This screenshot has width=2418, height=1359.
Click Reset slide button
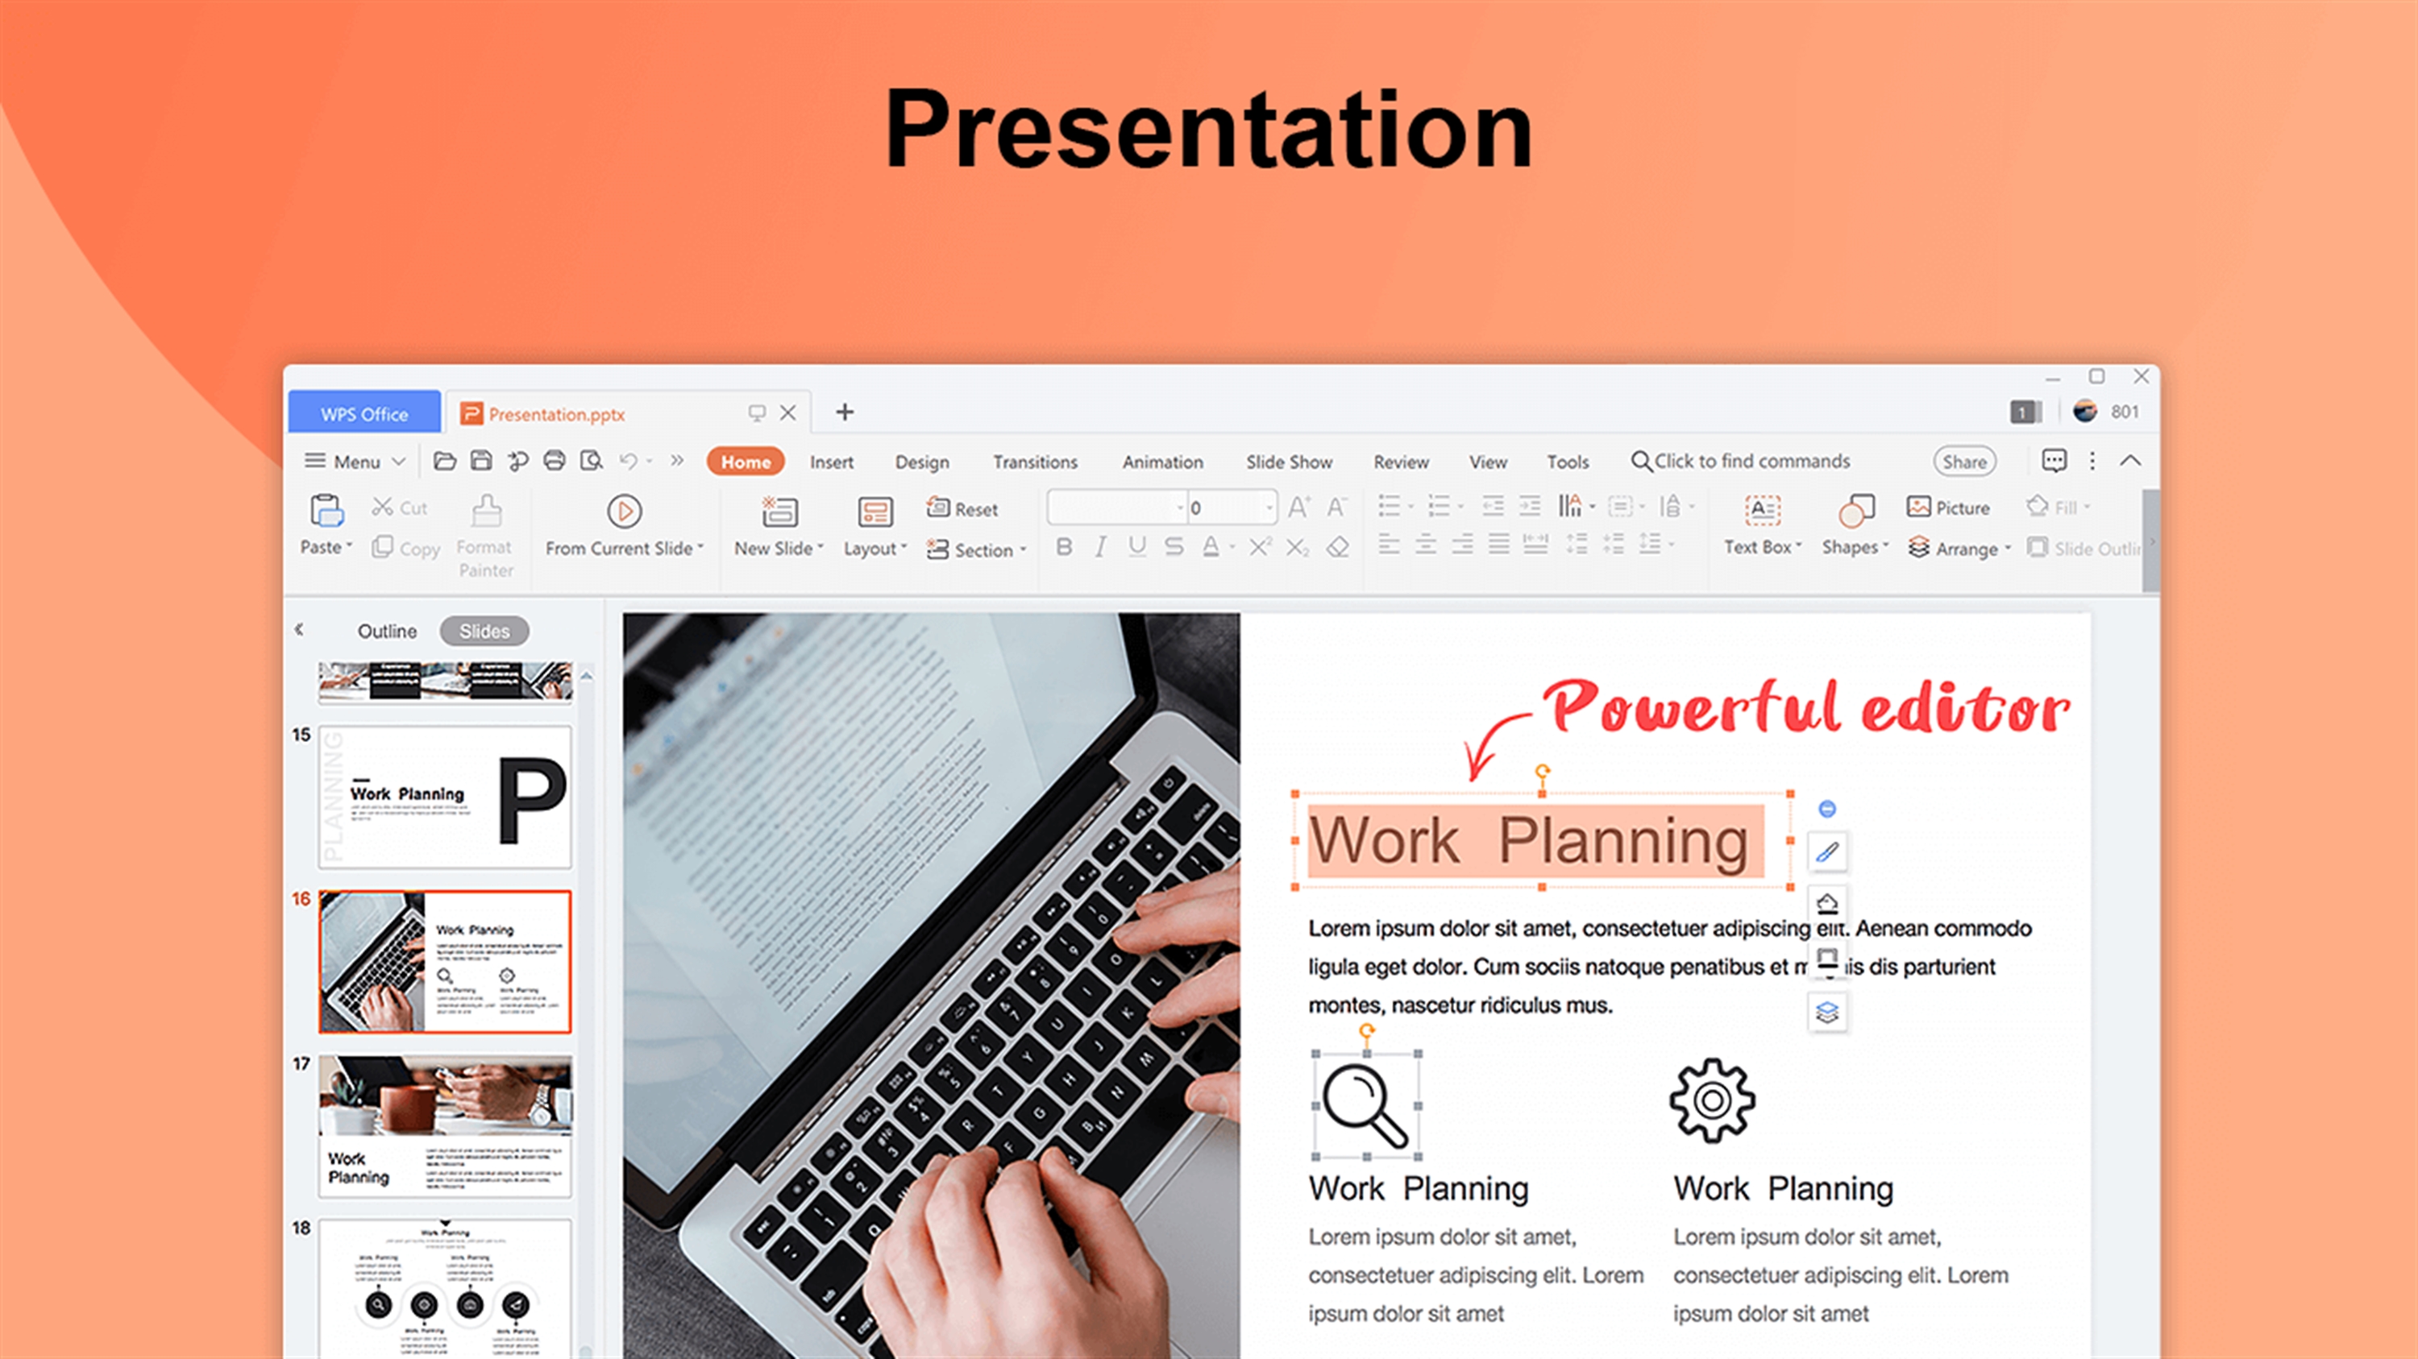(x=962, y=509)
